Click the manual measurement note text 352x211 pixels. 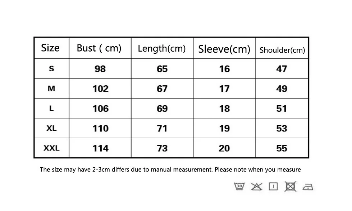[170, 169]
